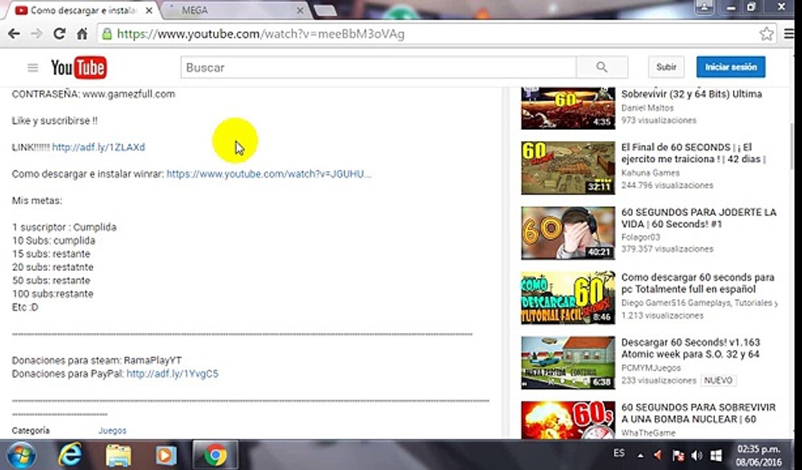The height and width of the screenshot is (470, 802).
Task: Go to the YouTube home logo
Action: (x=79, y=67)
